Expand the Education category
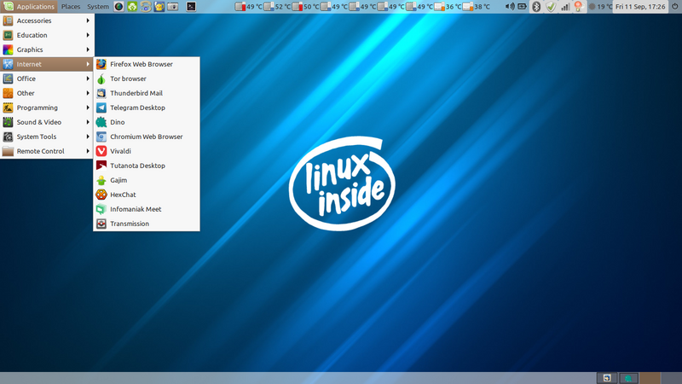This screenshot has width=682, height=384. point(47,35)
